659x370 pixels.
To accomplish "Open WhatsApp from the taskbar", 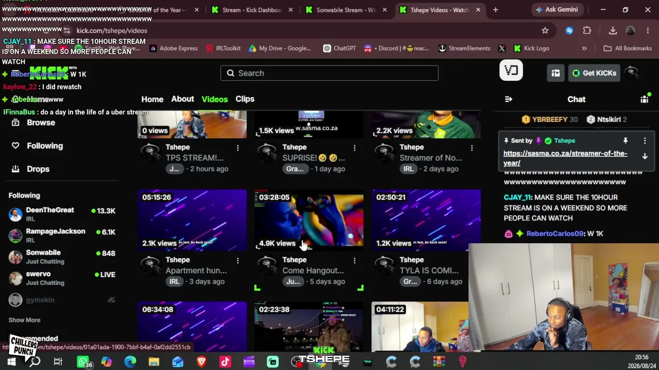I will [83, 362].
